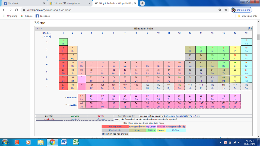Open the red recorder taskbar icon

point(17,142)
